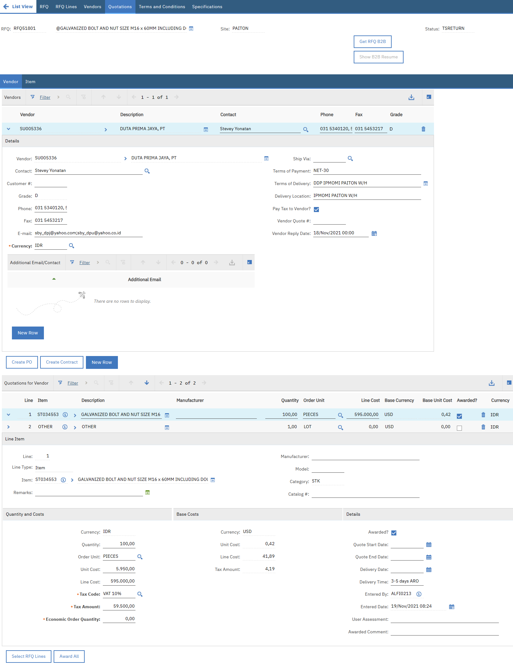Click the Vendor Quote # input field
Image resolution: width=513 pixels, height=665 pixels.
click(329, 221)
